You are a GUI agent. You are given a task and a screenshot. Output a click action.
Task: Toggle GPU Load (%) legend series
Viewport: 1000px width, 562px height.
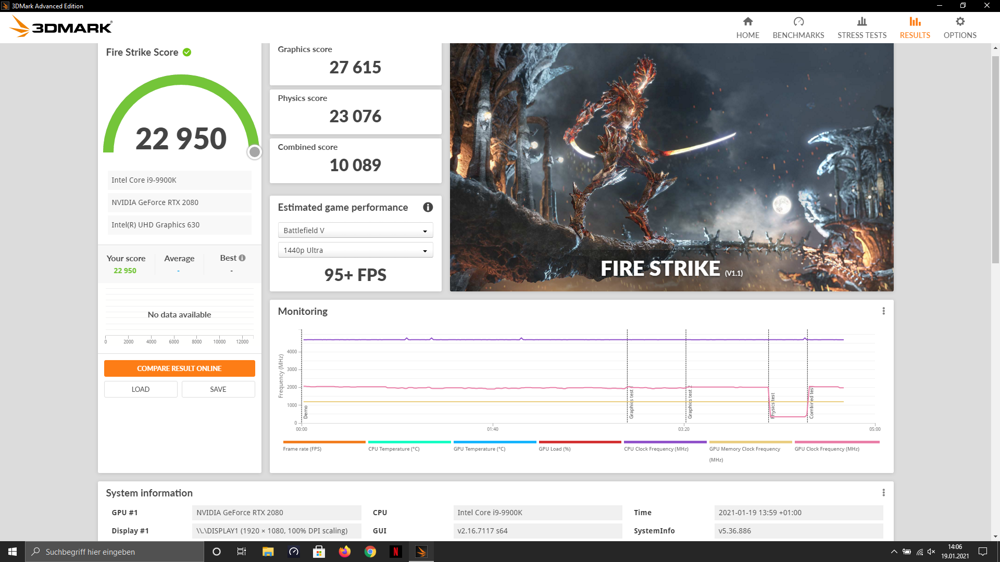tap(580, 446)
